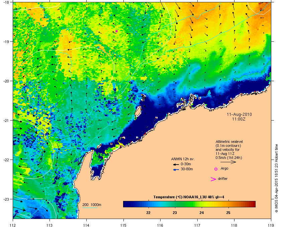Image resolution: width=281 pixels, height=227 pixels.
Task: Click the latitude axis label '-18'
Action: (x=6, y=2)
